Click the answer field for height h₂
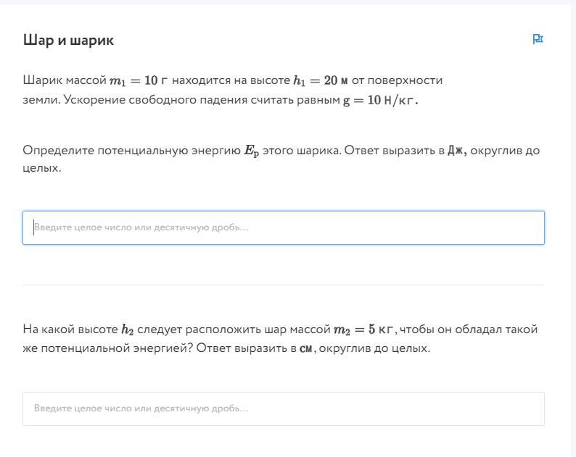Screen dimensions: 576x457 pos(284,409)
